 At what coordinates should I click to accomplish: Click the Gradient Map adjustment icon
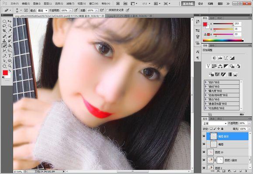pyautogui.click(x=229, y=74)
